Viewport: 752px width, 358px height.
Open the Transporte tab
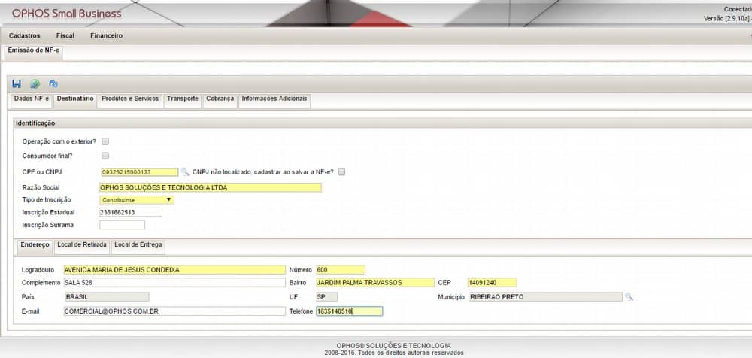pyautogui.click(x=183, y=100)
